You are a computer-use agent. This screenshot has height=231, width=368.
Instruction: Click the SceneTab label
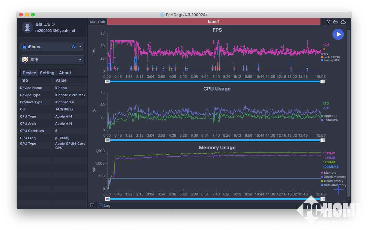pos(97,22)
